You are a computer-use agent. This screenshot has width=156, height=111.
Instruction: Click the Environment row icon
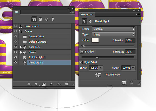coord(21,26)
